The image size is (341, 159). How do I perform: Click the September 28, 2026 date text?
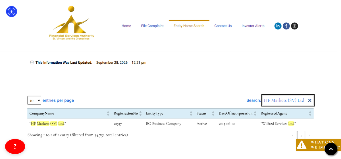pyautogui.click(x=112, y=63)
